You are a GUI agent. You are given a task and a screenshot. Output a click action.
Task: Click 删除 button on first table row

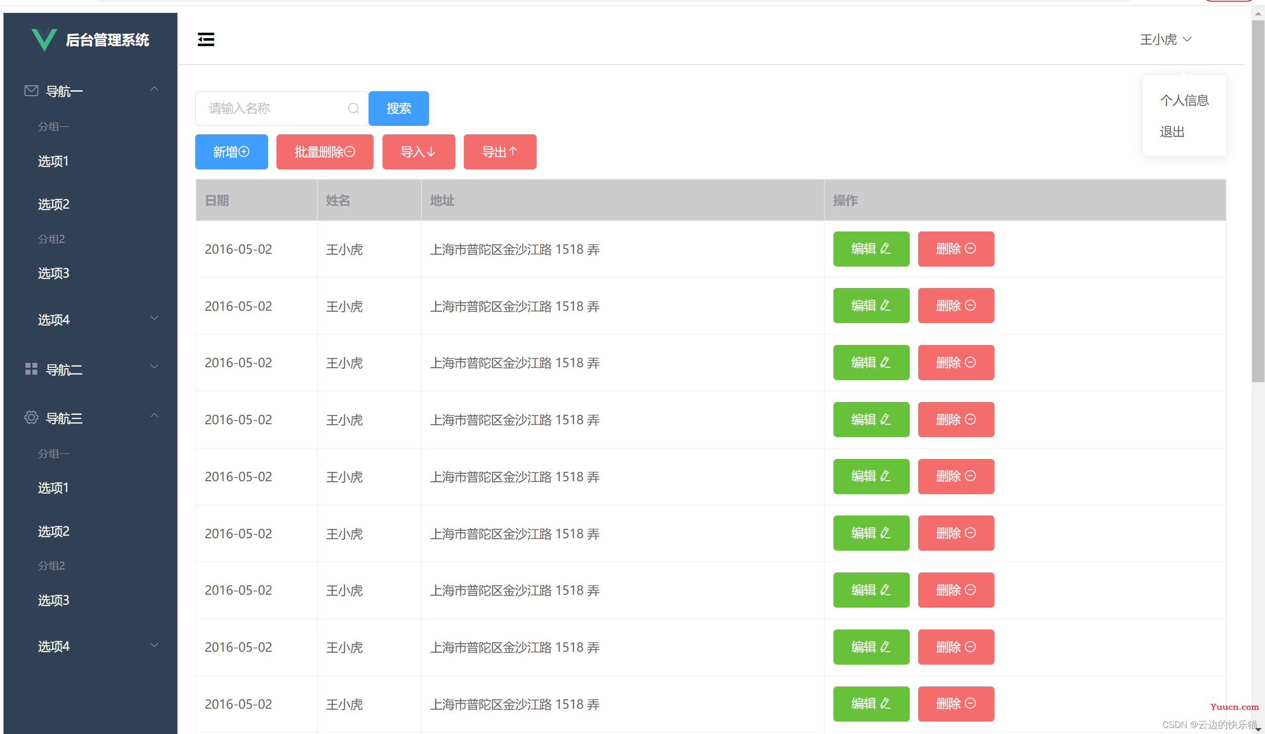click(x=954, y=248)
